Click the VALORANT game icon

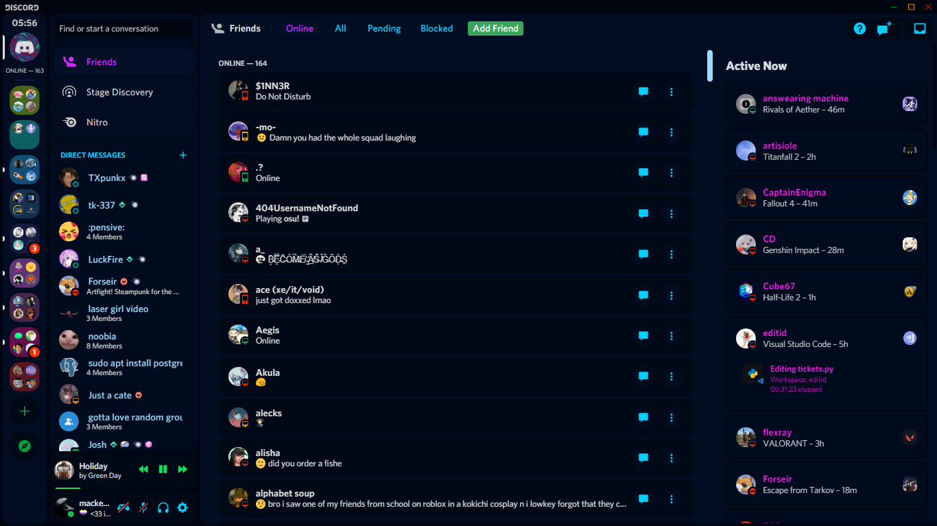click(x=910, y=438)
